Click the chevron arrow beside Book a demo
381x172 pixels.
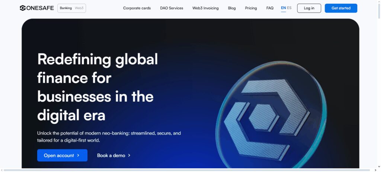pyautogui.click(x=129, y=155)
